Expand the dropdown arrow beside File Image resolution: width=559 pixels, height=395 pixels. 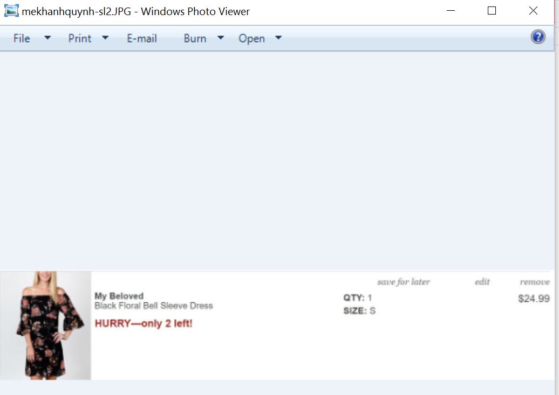pos(47,38)
